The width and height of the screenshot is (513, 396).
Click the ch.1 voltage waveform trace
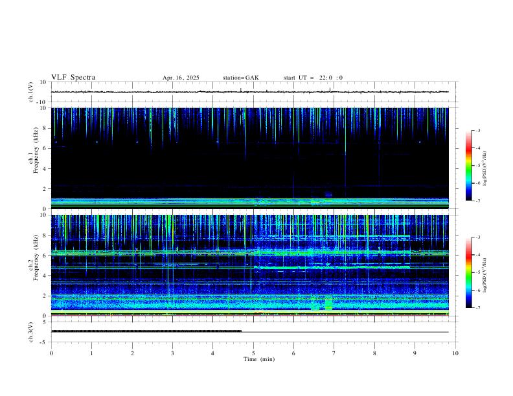249,92
